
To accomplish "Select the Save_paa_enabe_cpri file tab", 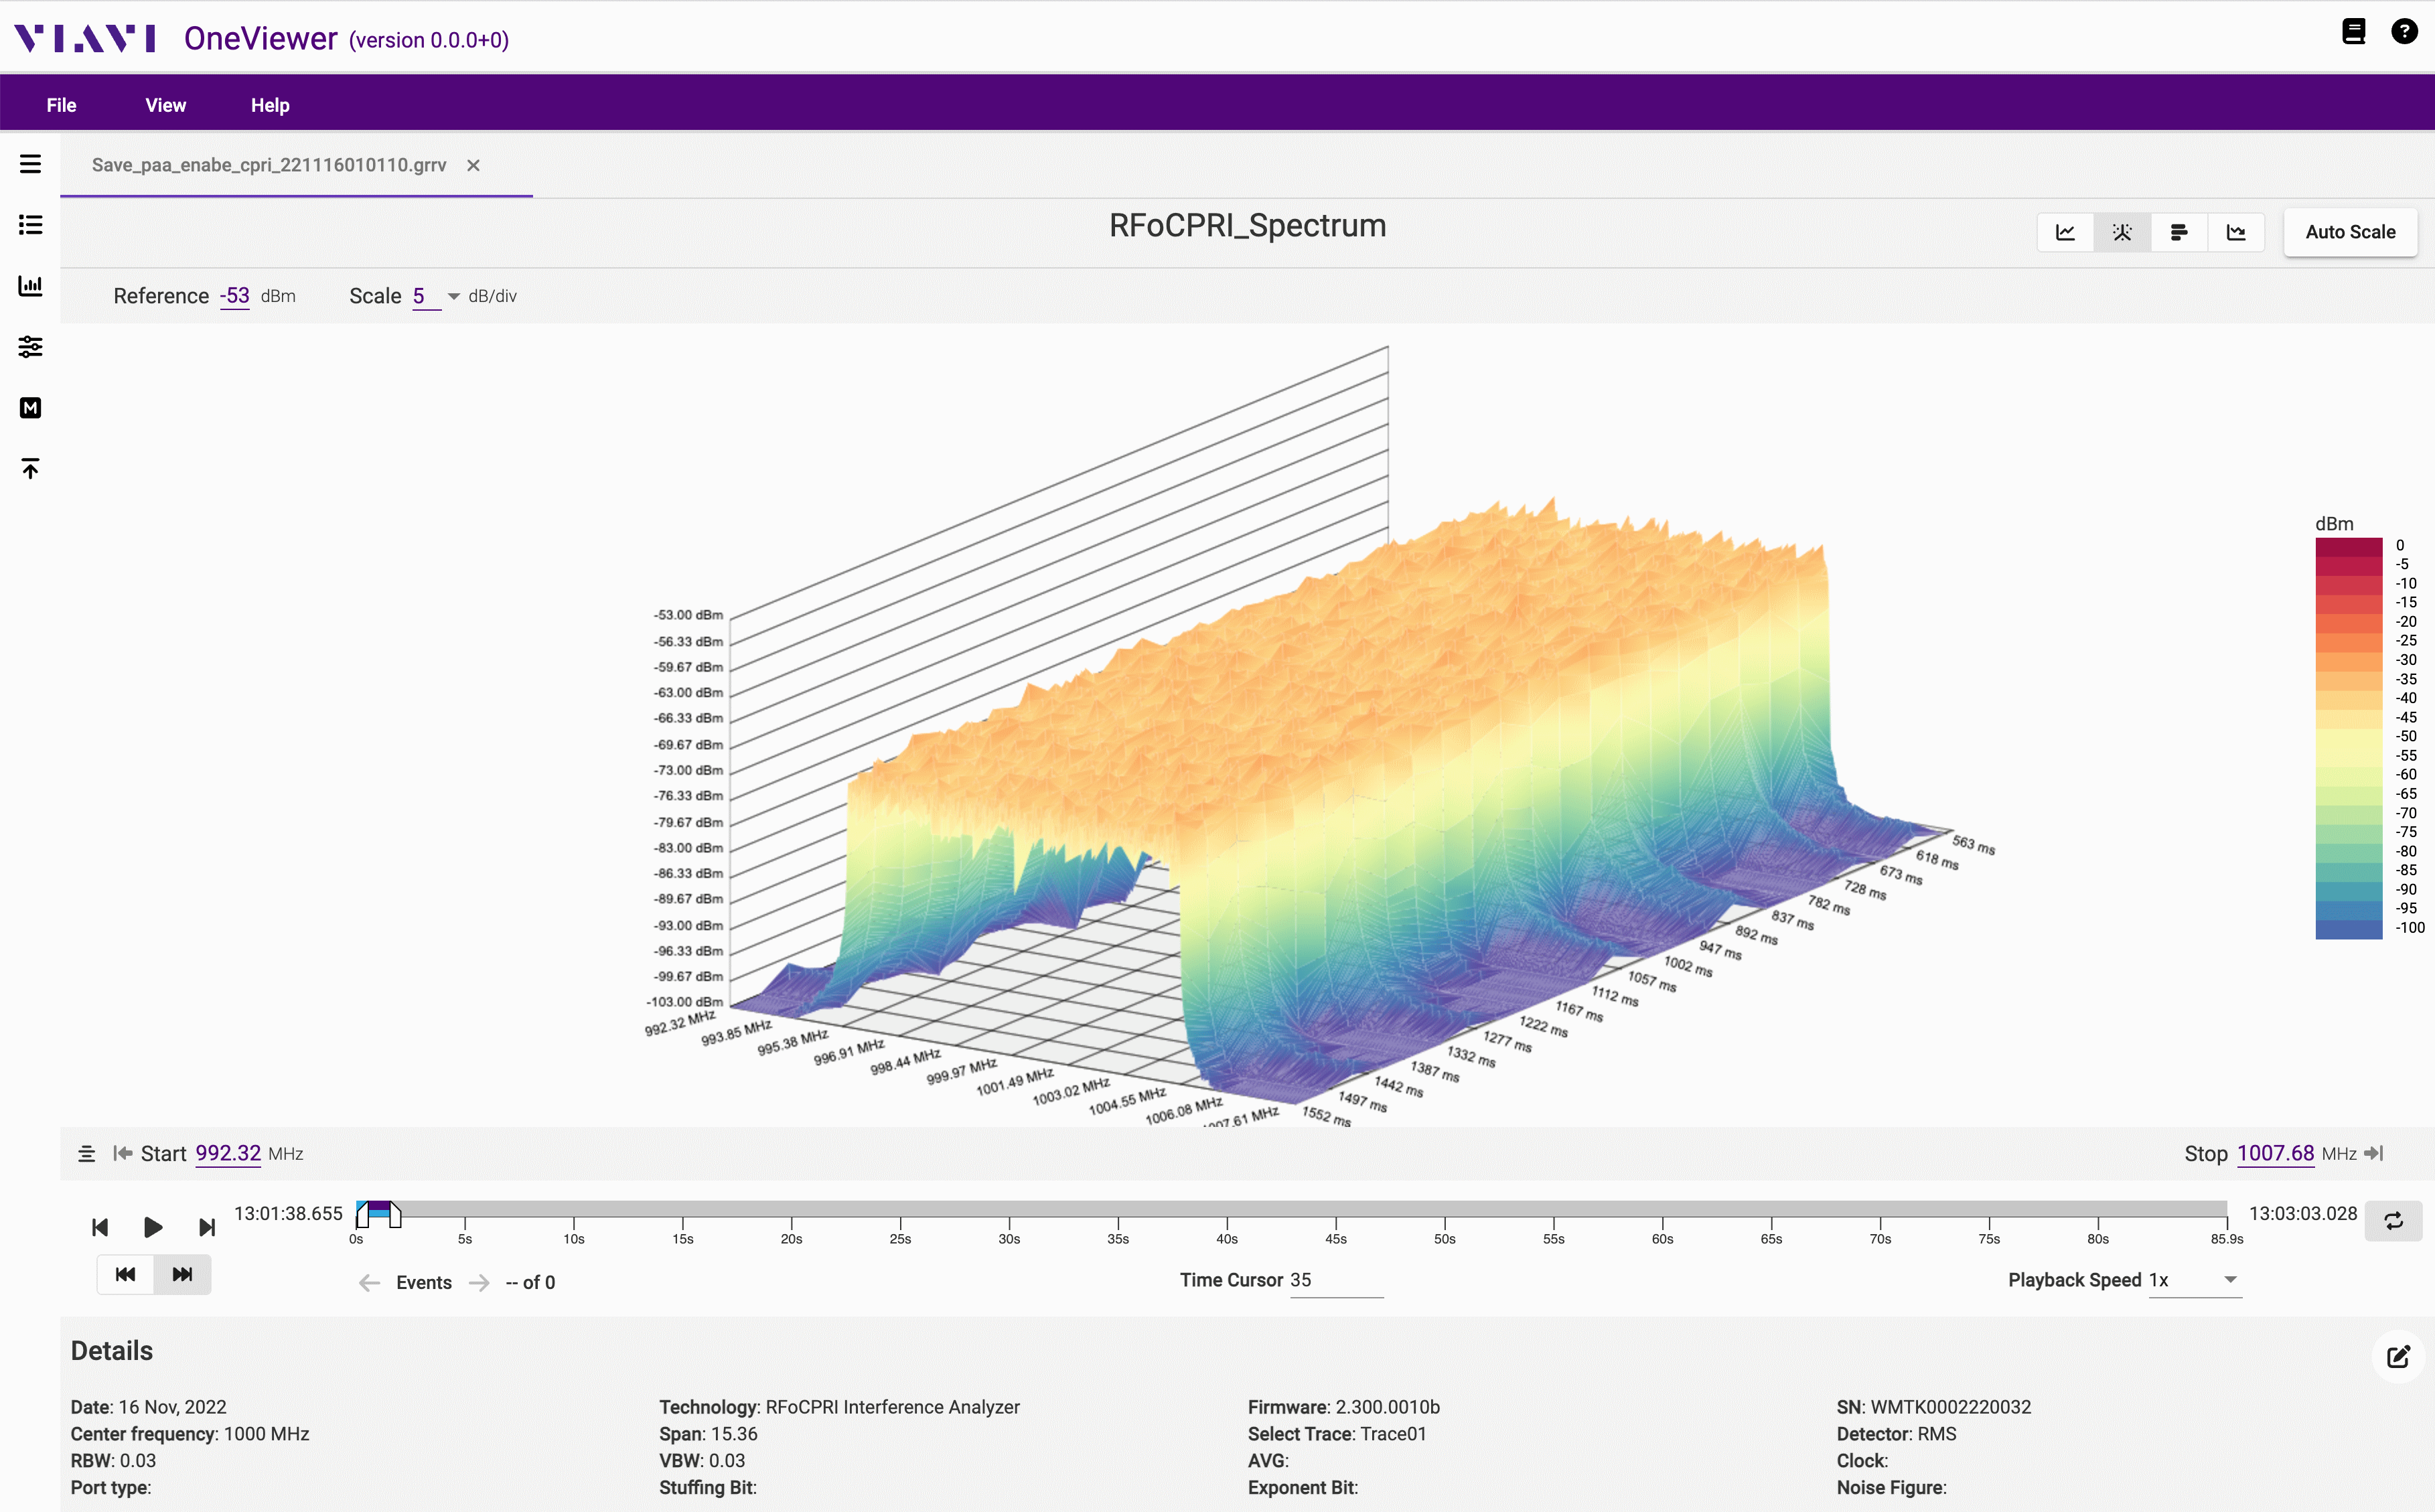I will (269, 165).
